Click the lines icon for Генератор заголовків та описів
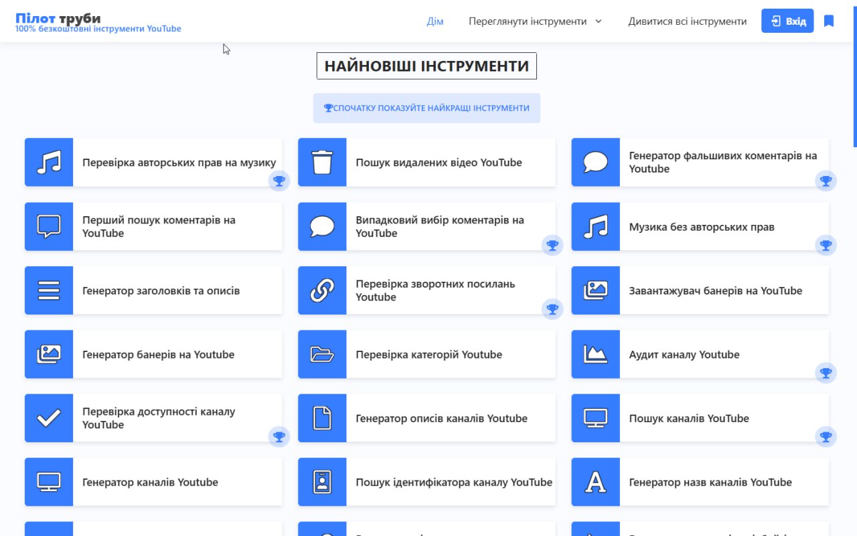857x536 pixels. point(49,290)
